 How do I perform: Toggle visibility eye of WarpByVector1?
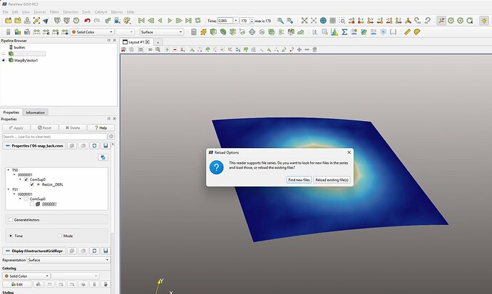tap(4, 60)
